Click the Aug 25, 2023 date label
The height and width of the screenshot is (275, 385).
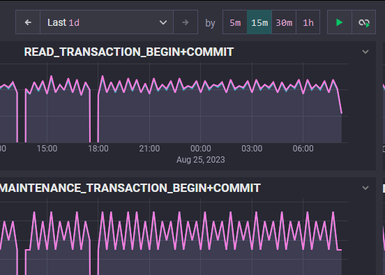(x=201, y=160)
